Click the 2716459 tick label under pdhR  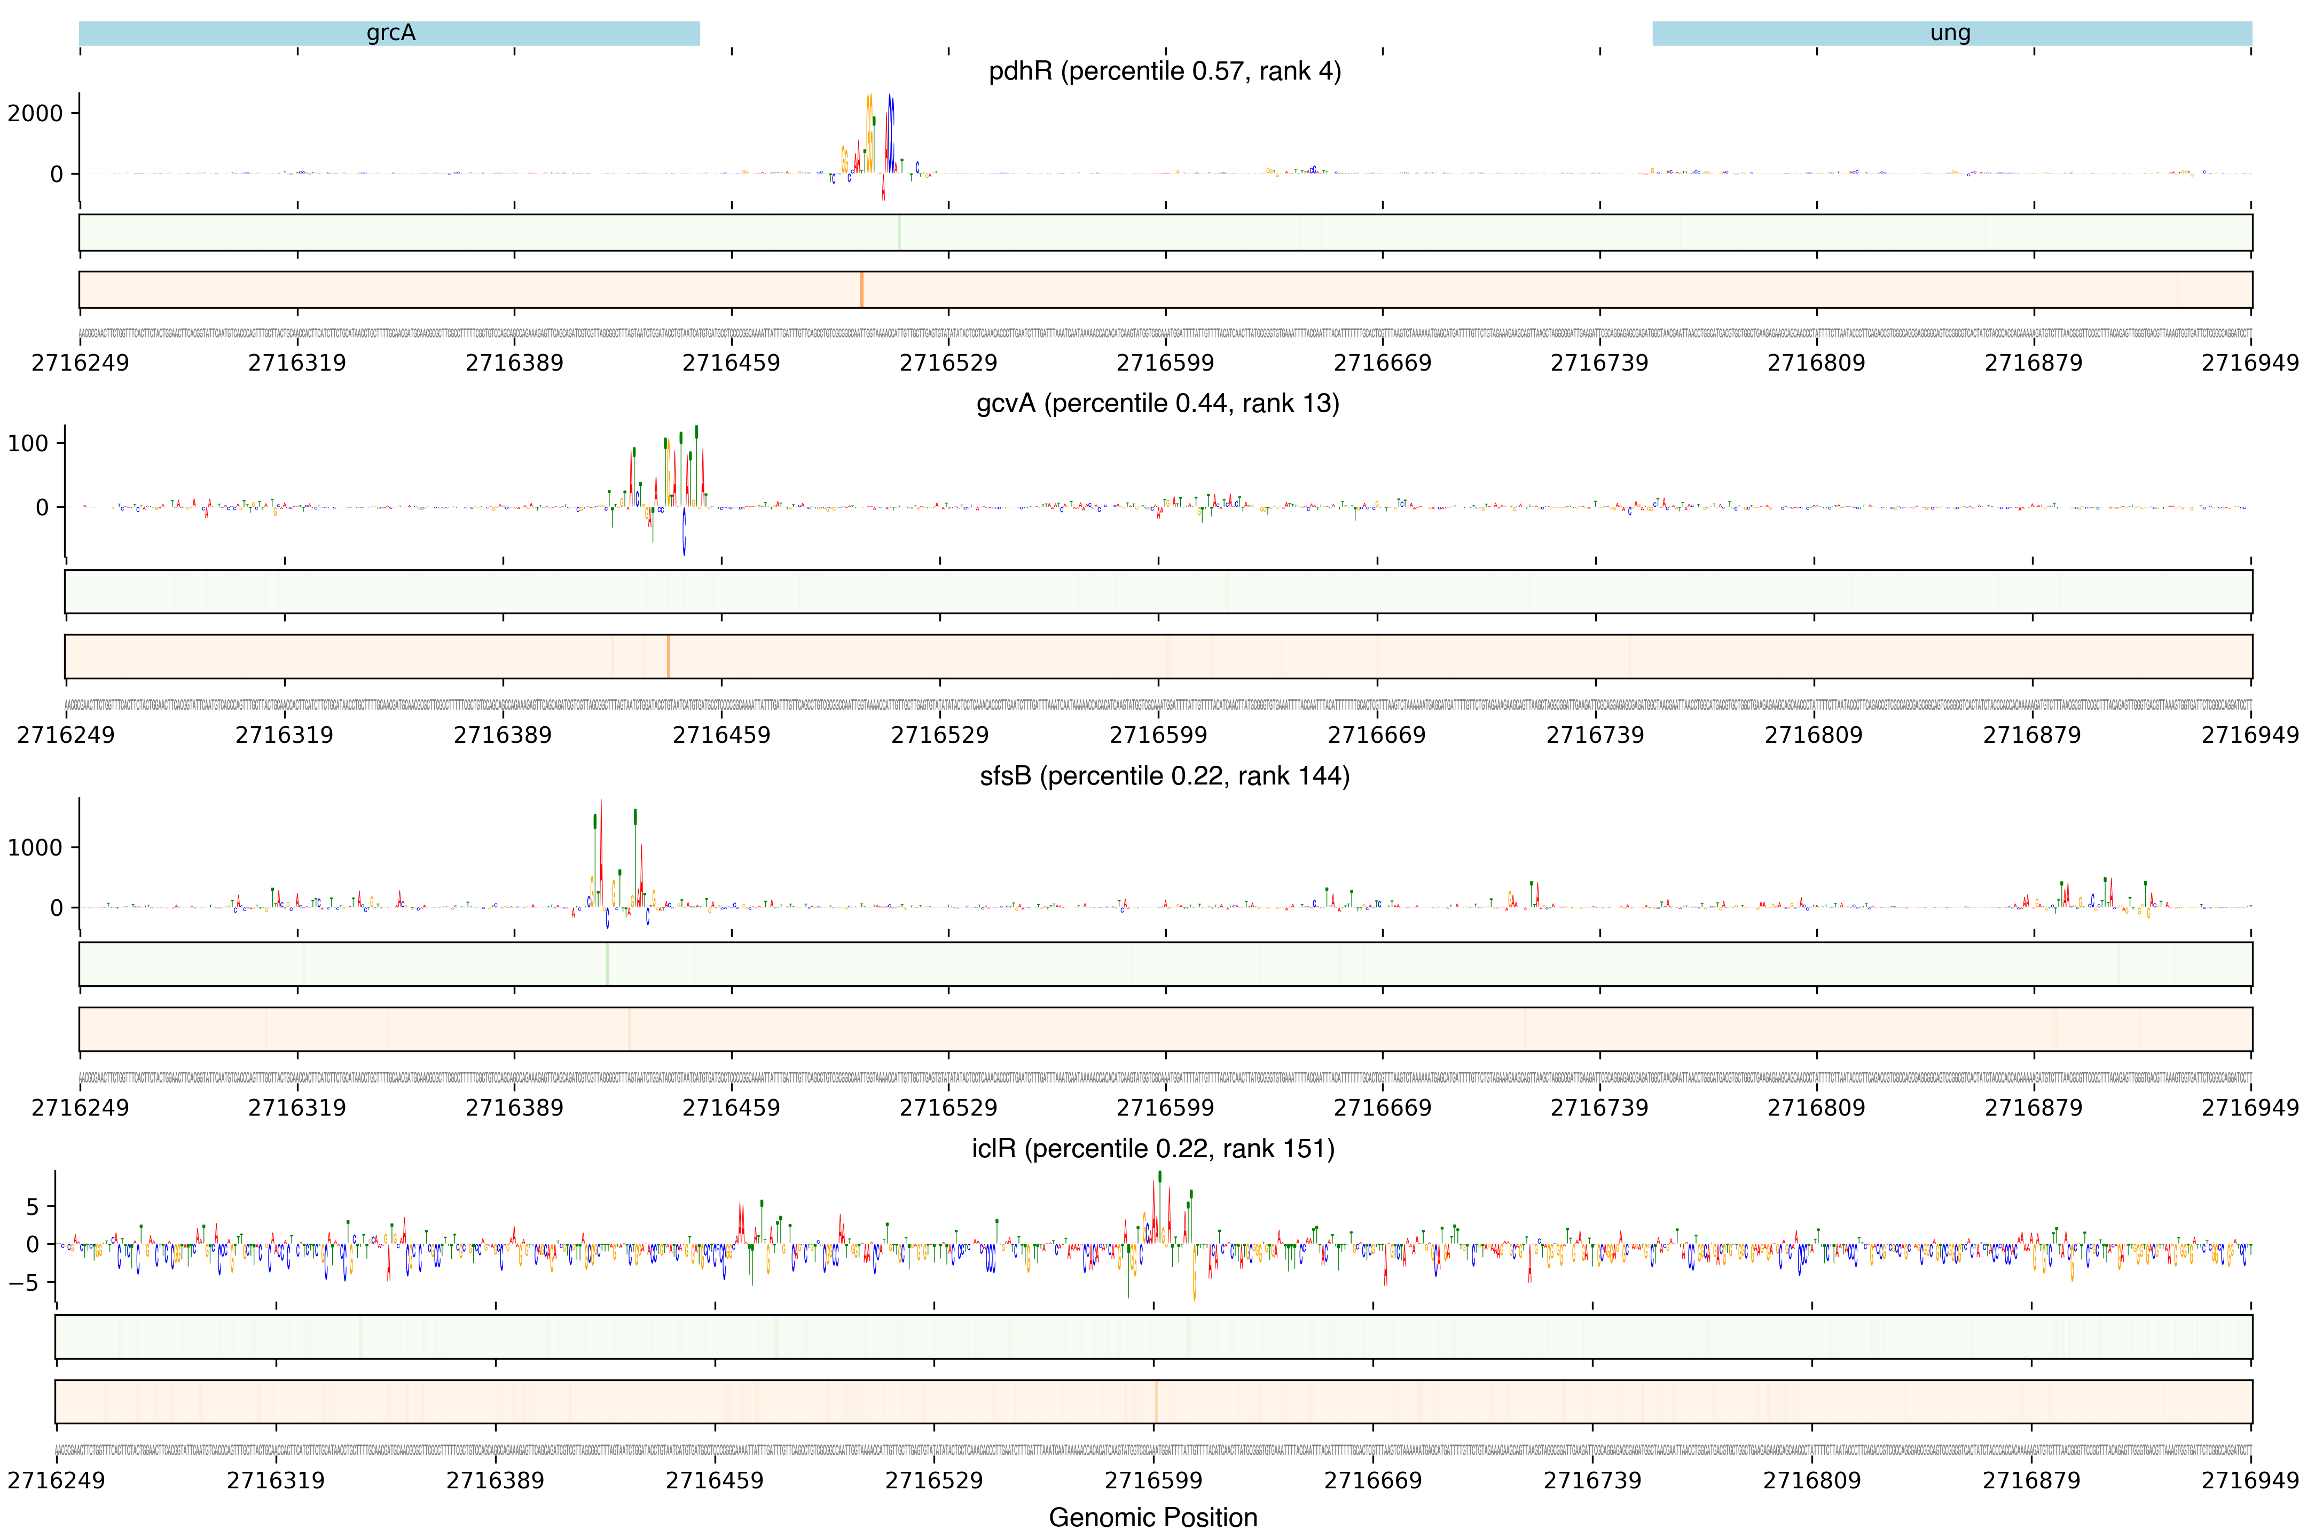(x=731, y=363)
